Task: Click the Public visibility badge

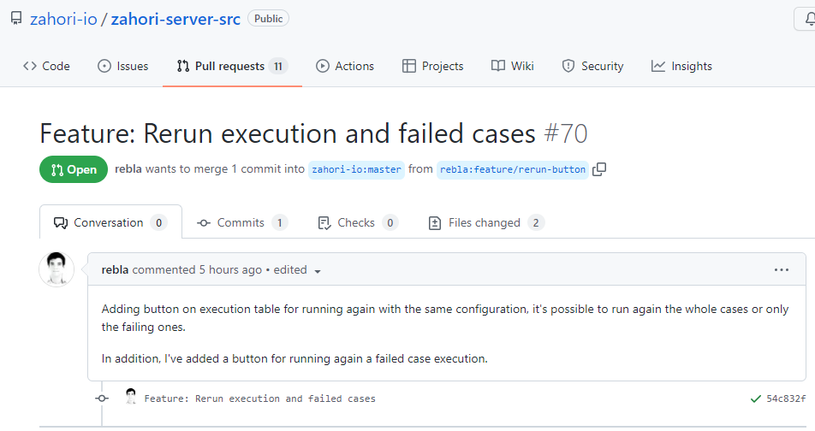Action: point(268,19)
